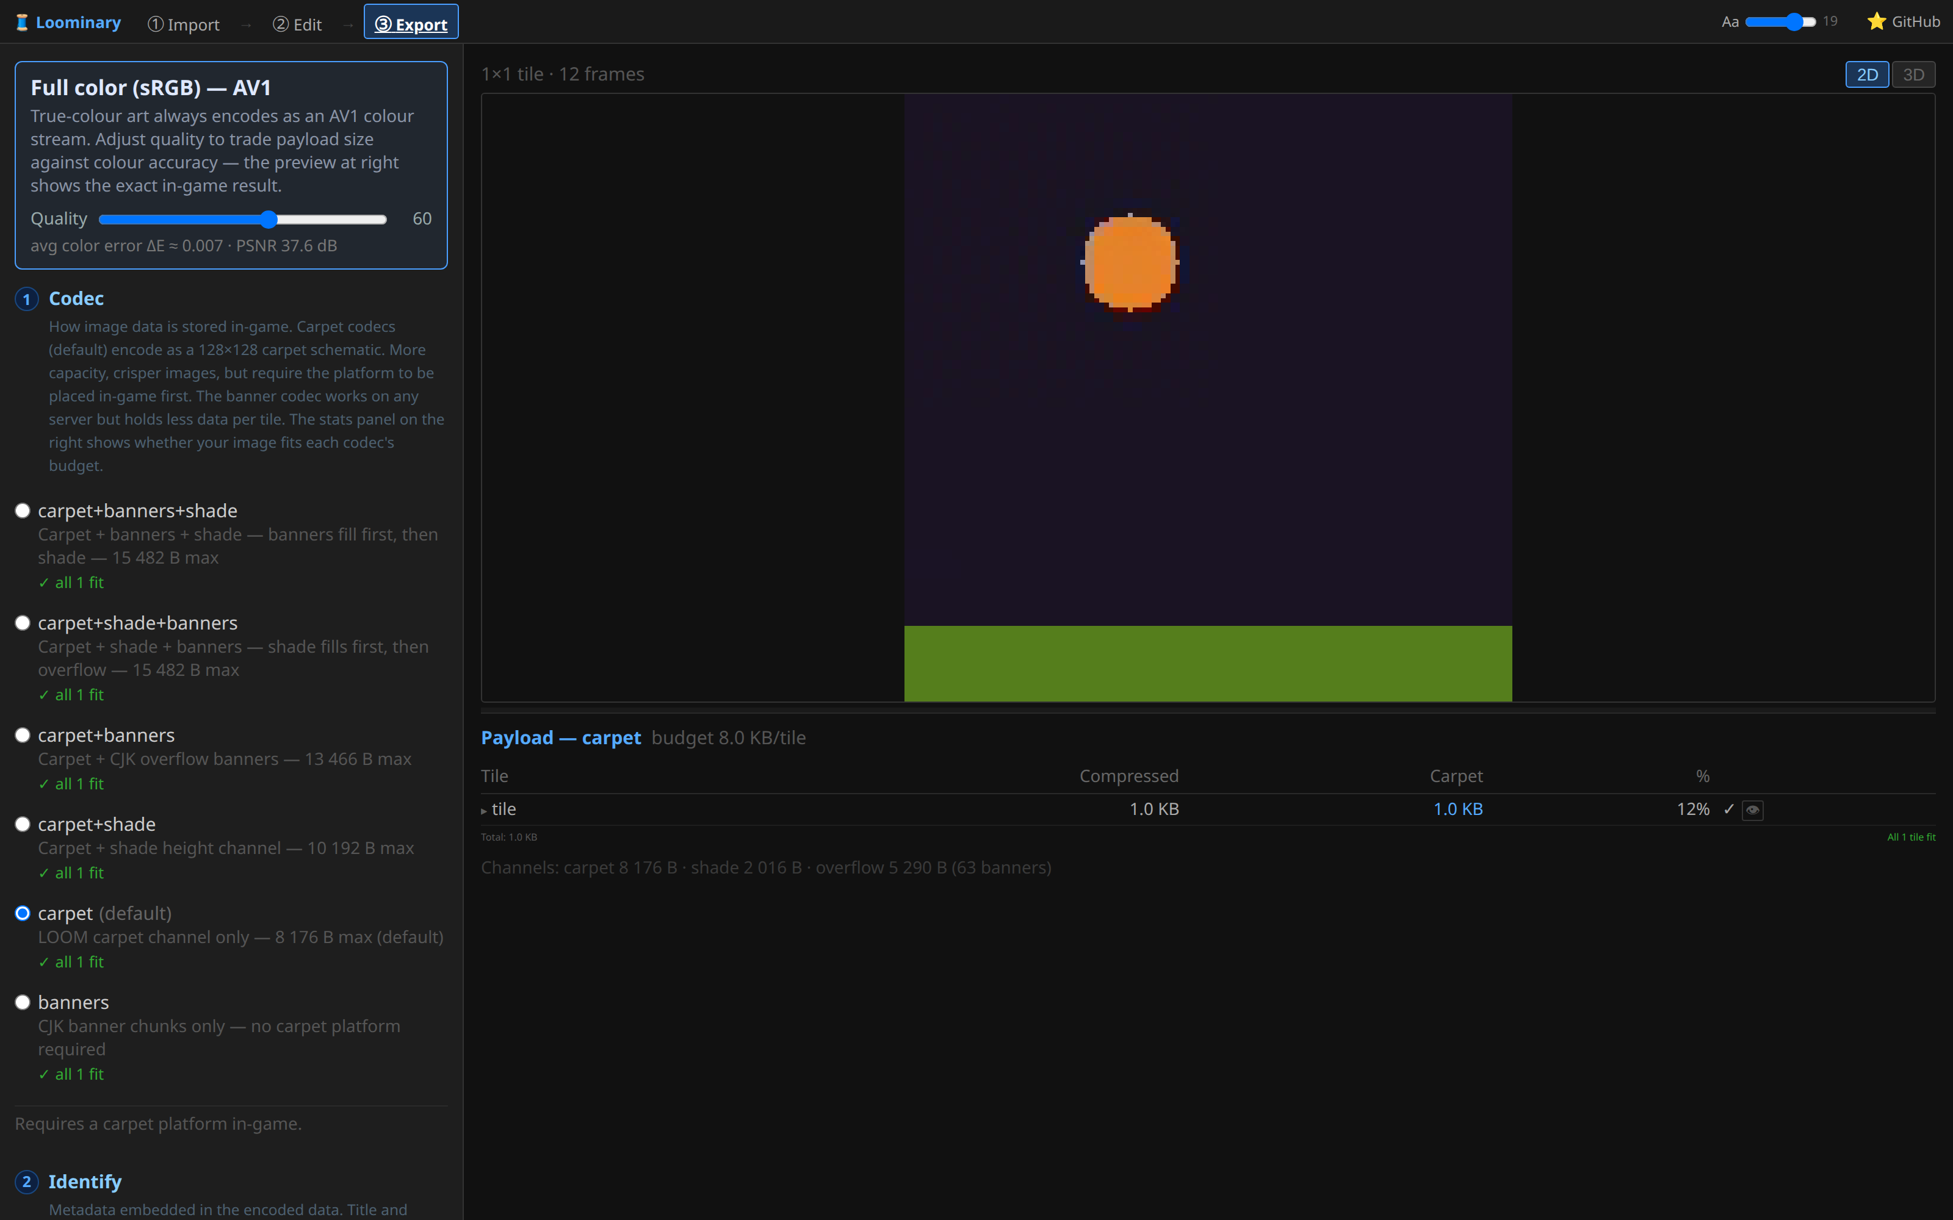
Task: Click the 'Payload — carpet' heading
Action: click(561, 737)
